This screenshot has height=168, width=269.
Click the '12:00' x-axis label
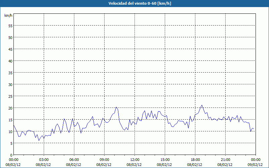click(135, 160)
